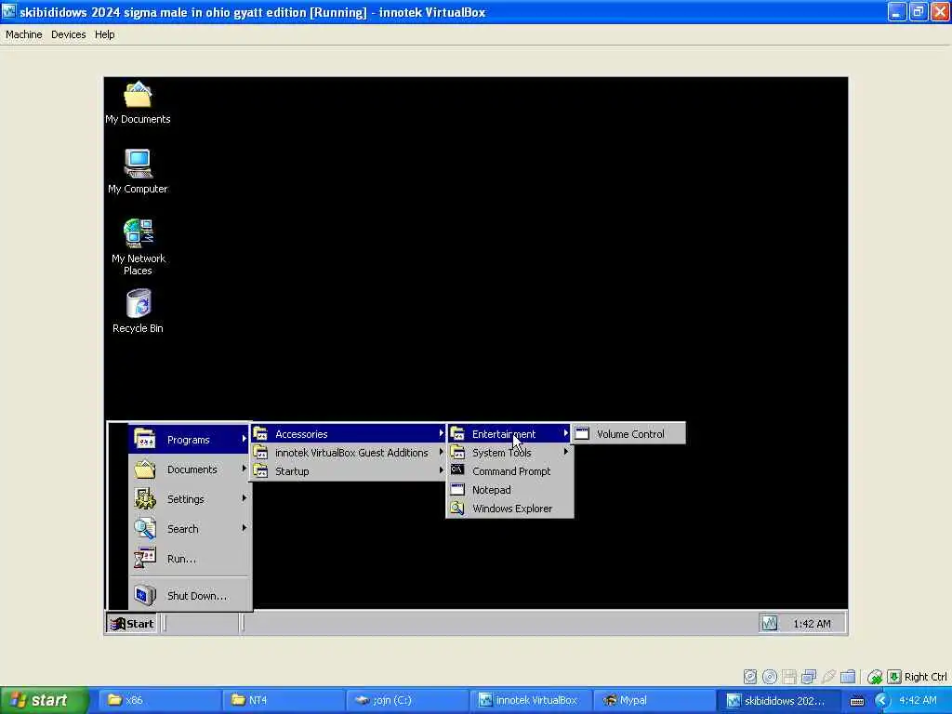
Task: Select Accessories in Programs submenu
Action: [349, 433]
